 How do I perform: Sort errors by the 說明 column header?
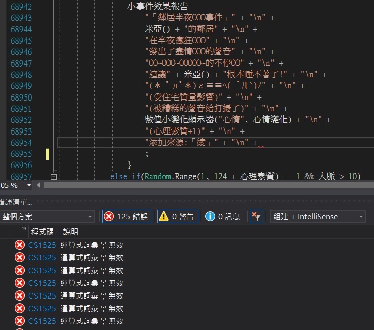[x=71, y=232]
